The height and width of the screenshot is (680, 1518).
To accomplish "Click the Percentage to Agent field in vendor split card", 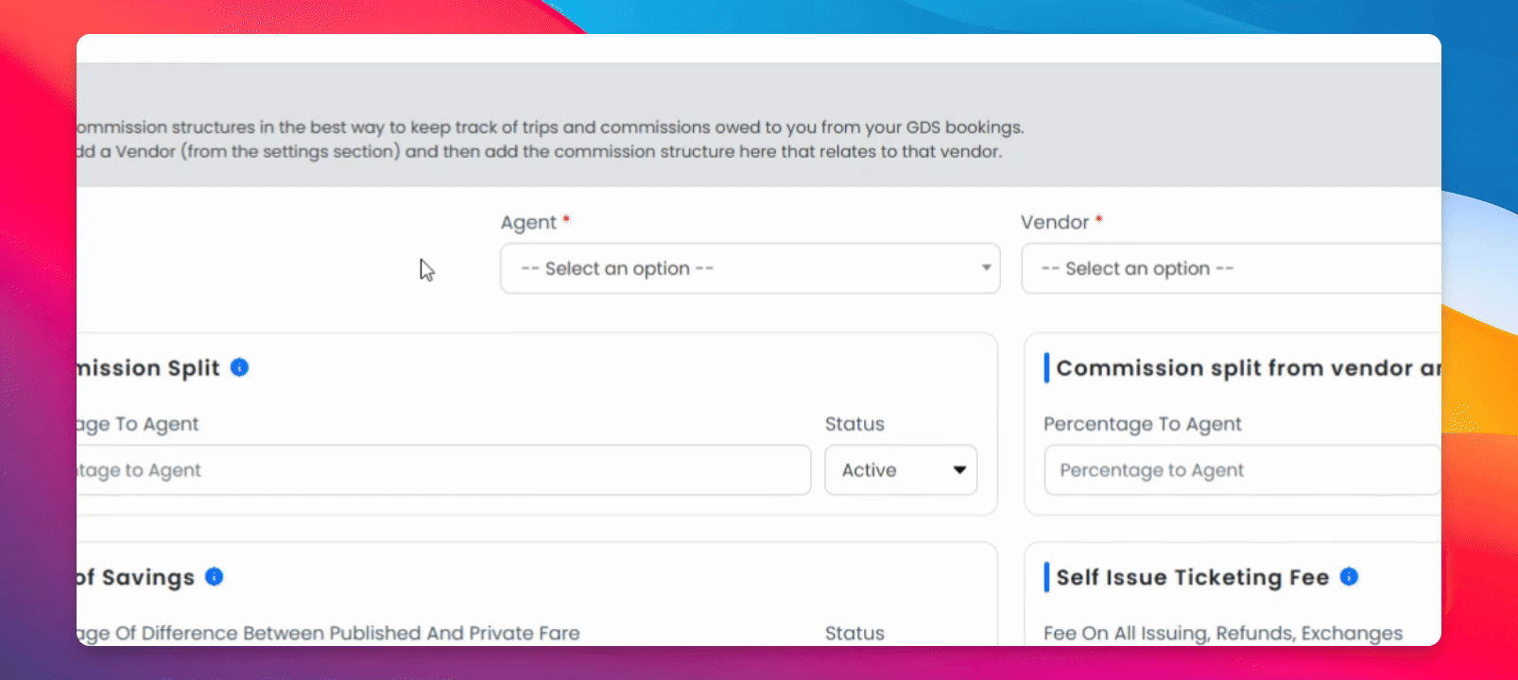I will point(1242,470).
